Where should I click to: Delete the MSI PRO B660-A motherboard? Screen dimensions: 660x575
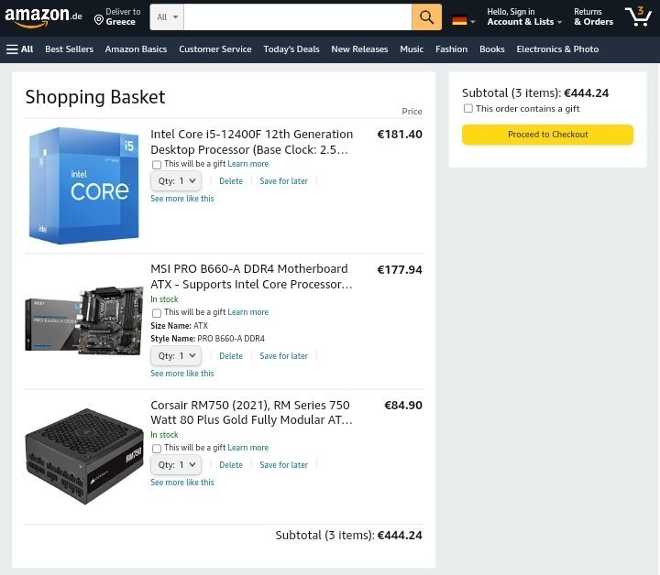231,356
